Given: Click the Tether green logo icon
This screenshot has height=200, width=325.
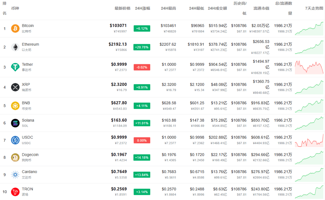Looking at the screenshot, I should point(15,67).
